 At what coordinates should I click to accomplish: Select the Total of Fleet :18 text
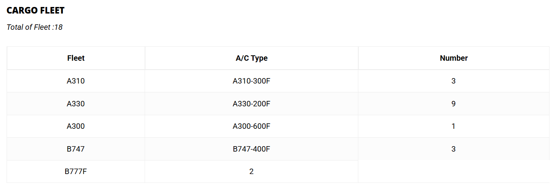point(35,27)
